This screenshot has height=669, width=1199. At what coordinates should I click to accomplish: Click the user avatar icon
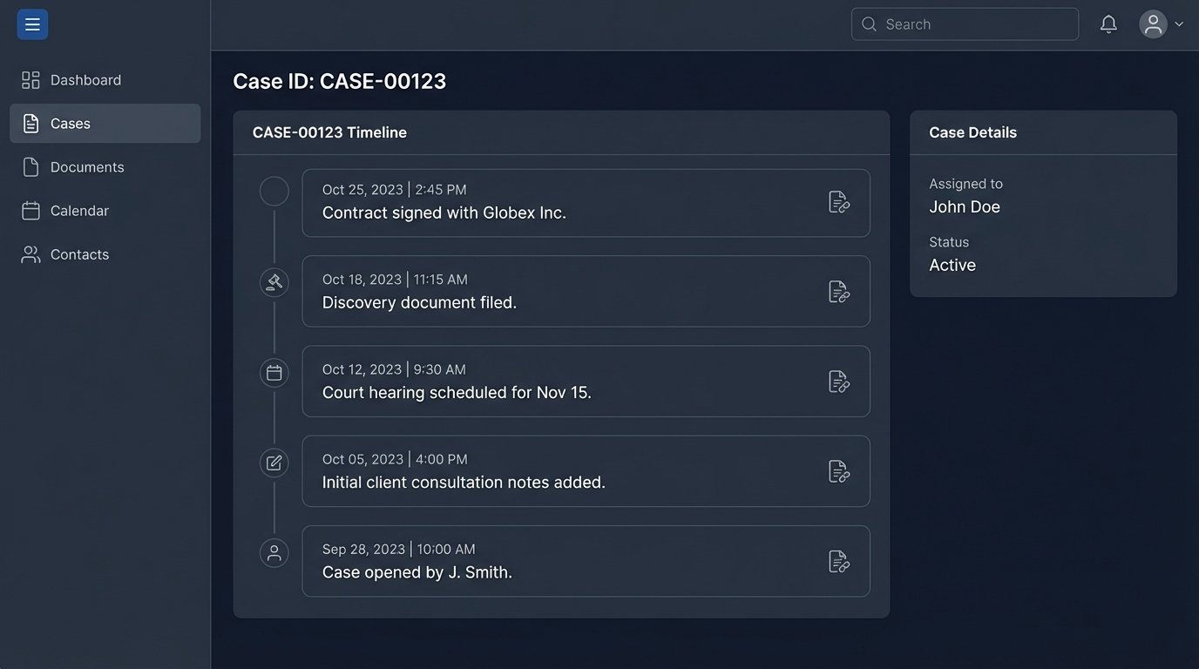[x=1153, y=24]
